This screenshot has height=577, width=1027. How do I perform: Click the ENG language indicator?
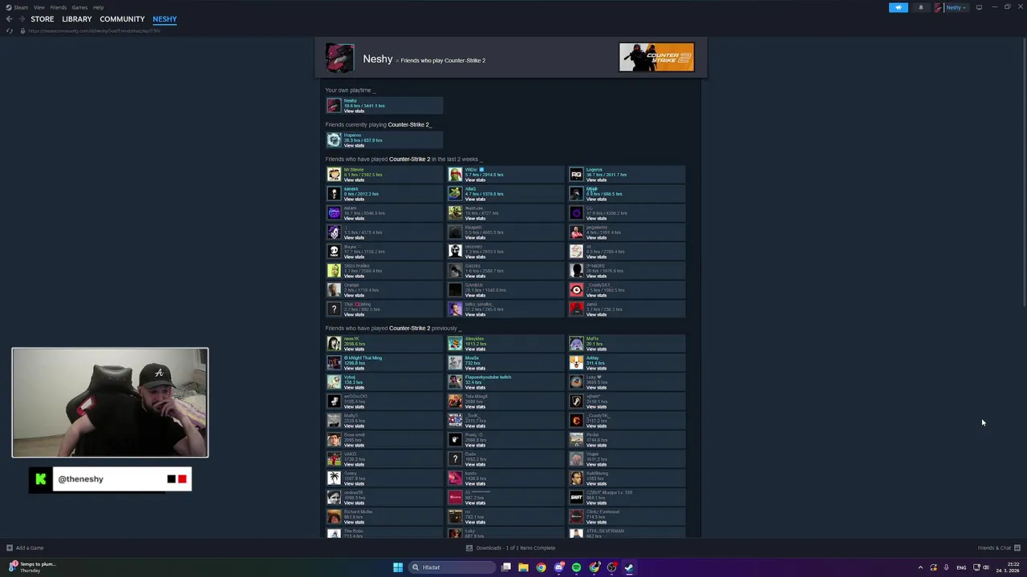[x=961, y=567]
